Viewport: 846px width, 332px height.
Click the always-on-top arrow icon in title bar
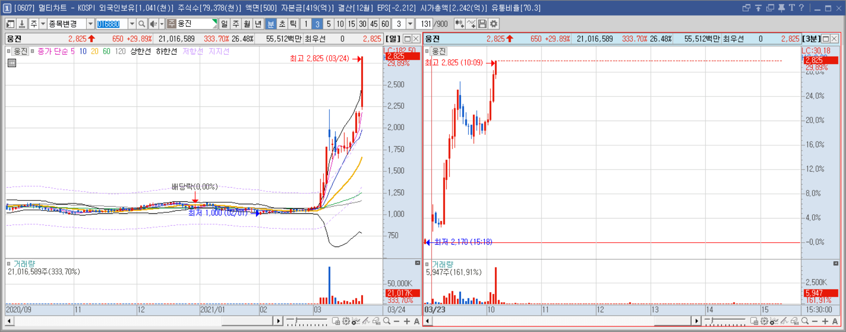tap(758, 8)
